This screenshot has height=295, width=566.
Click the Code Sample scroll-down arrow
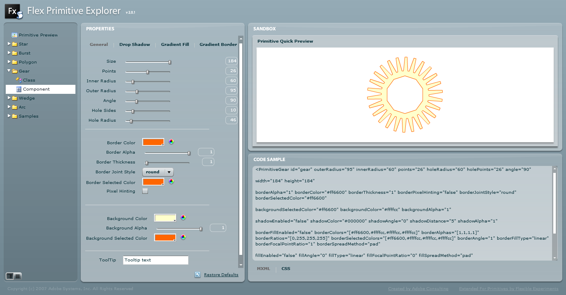555,258
